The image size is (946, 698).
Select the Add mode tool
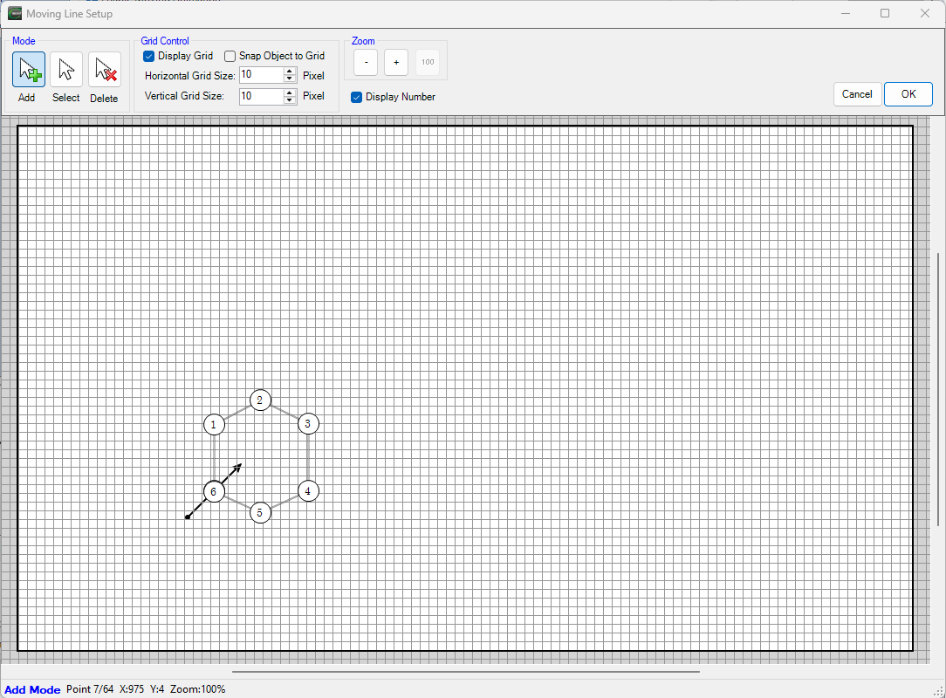pyautogui.click(x=28, y=70)
